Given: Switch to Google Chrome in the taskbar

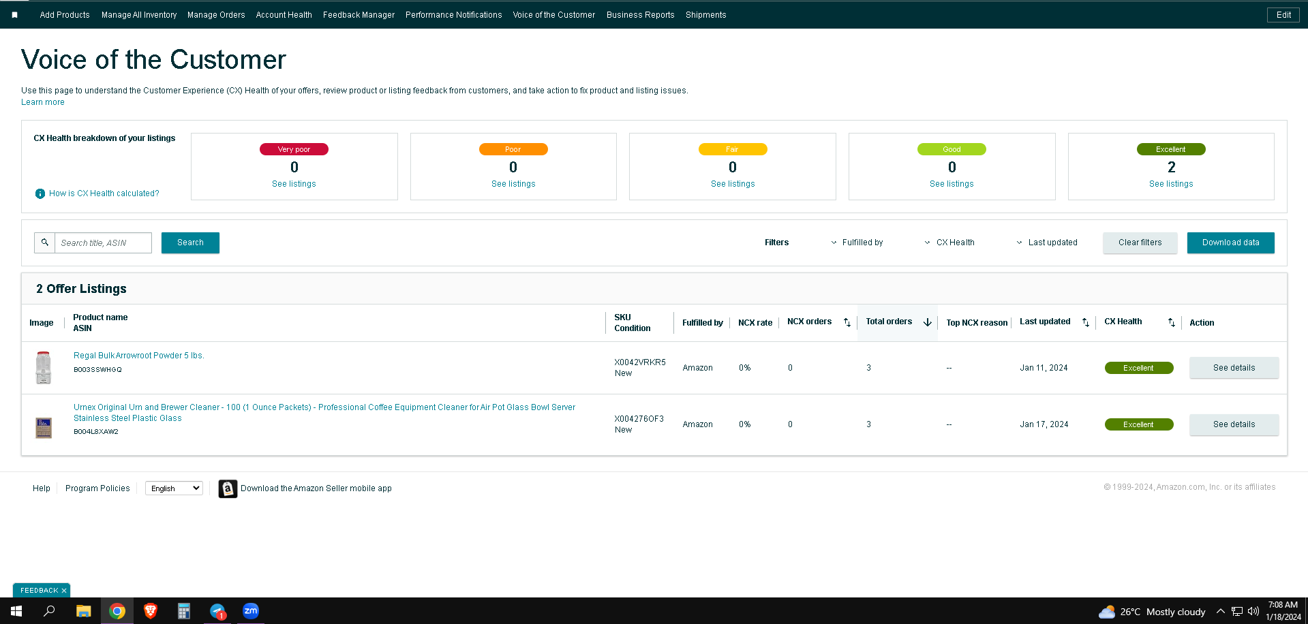Looking at the screenshot, I should [x=117, y=611].
